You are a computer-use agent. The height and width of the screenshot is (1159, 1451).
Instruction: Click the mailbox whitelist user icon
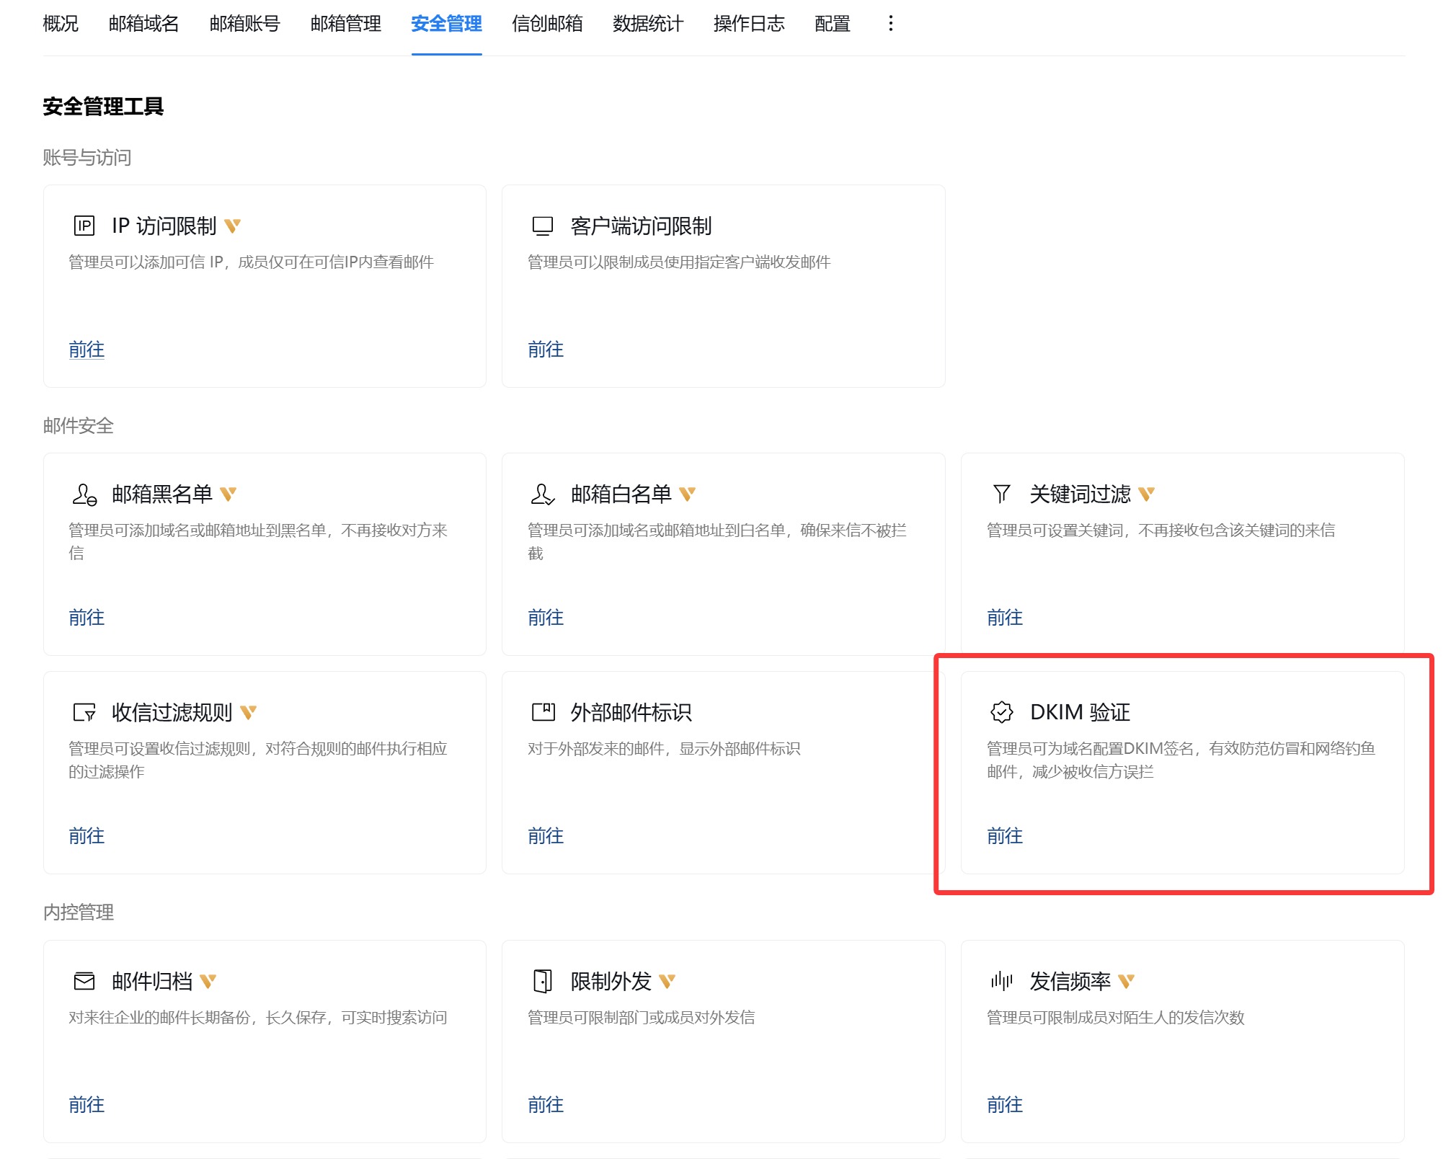542,494
